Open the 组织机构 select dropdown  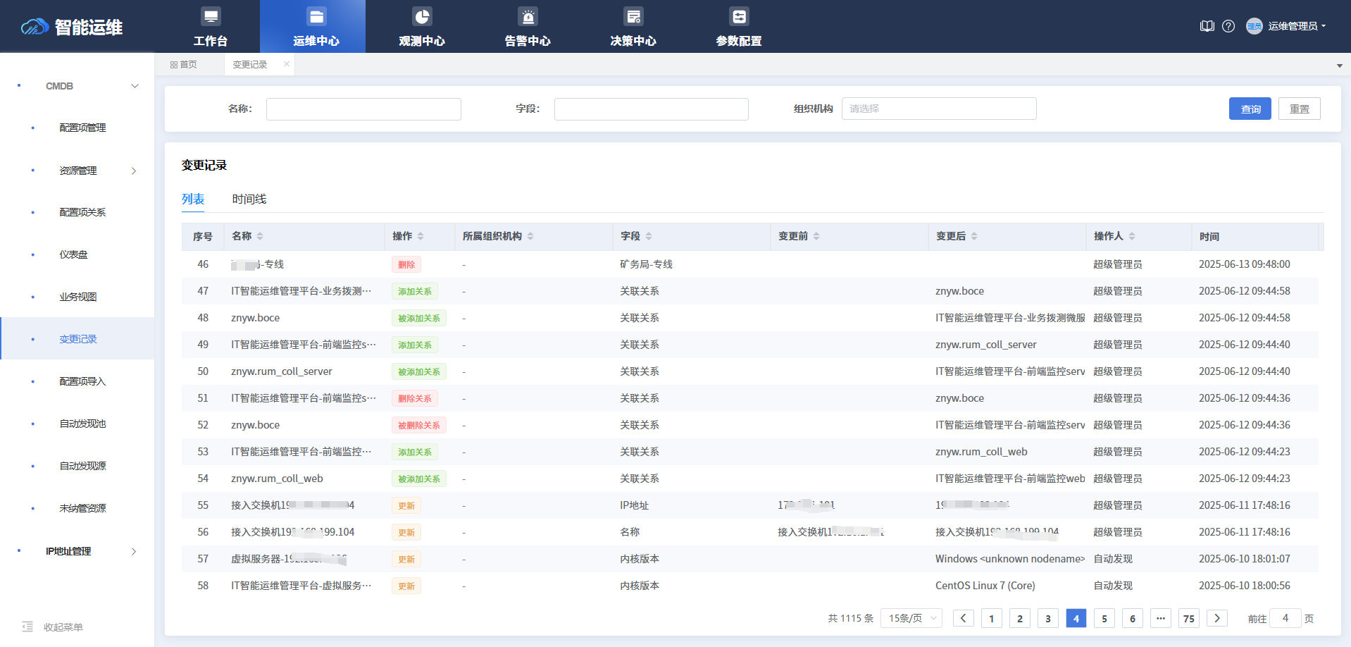[x=938, y=109]
